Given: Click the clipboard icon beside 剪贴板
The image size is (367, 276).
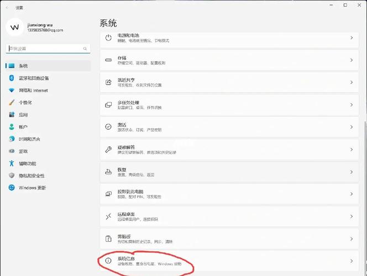Looking at the screenshot, I should click(x=108, y=238).
